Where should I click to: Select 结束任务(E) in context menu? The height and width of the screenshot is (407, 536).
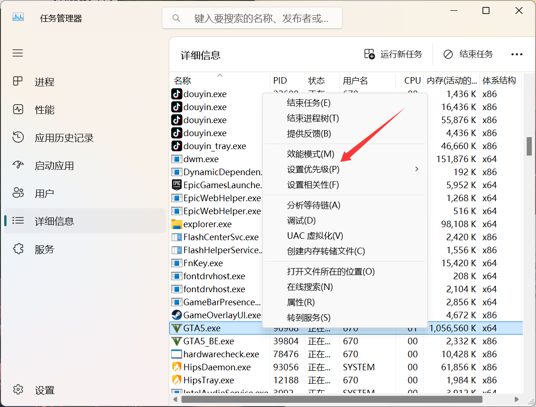[308, 103]
